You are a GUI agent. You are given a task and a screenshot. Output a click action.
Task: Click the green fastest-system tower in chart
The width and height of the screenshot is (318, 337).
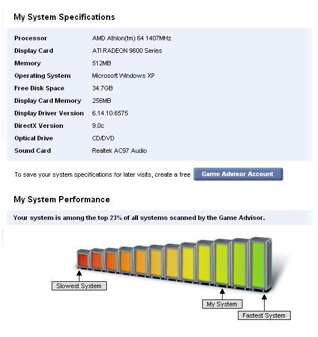tap(261, 264)
